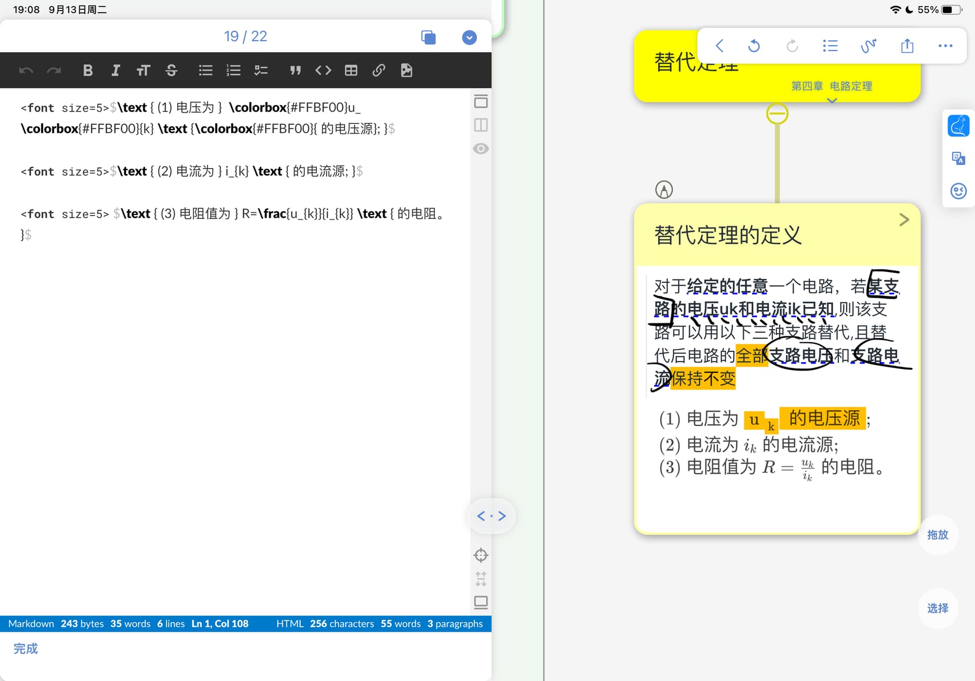The height and width of the screenshot is (681, 975).
Task: Redo the edit in markdown editor
Action: (54, 71)
